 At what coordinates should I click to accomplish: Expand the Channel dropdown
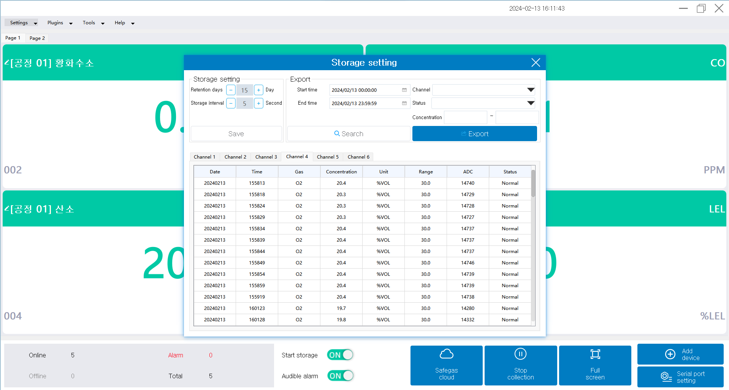pos(531,90)
